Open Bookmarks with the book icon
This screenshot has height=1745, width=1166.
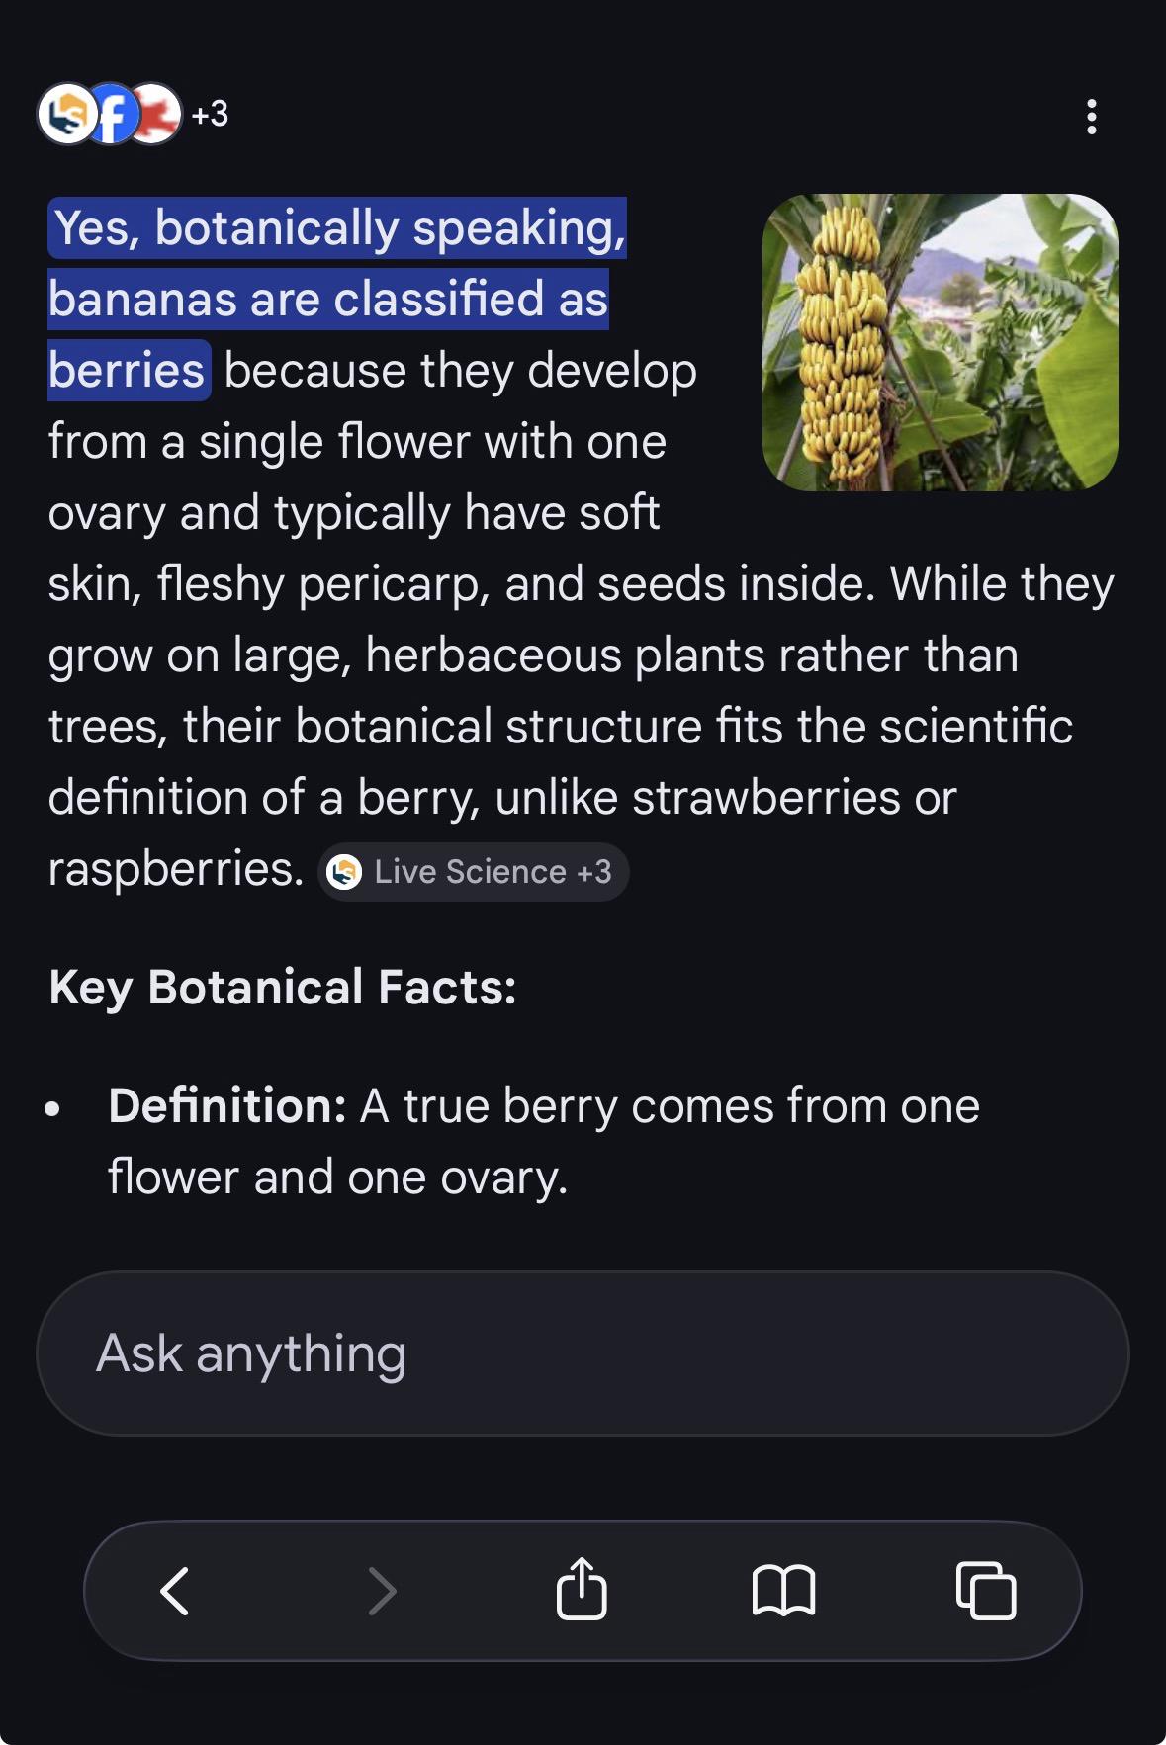(783, 1591)
